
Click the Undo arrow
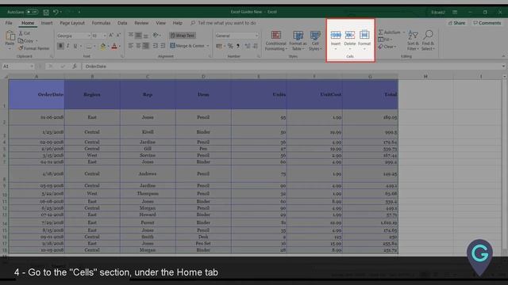point(56,13)
